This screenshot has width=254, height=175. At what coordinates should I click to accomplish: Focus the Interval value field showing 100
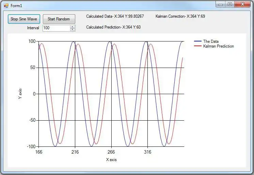click(56, 28)
